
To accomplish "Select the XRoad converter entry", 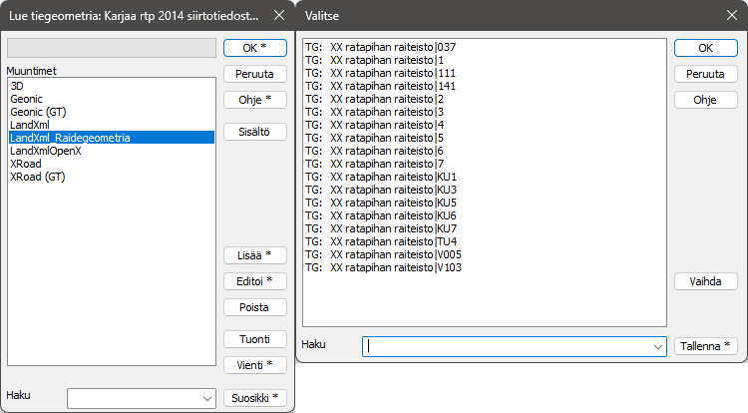I will point(25,164).
